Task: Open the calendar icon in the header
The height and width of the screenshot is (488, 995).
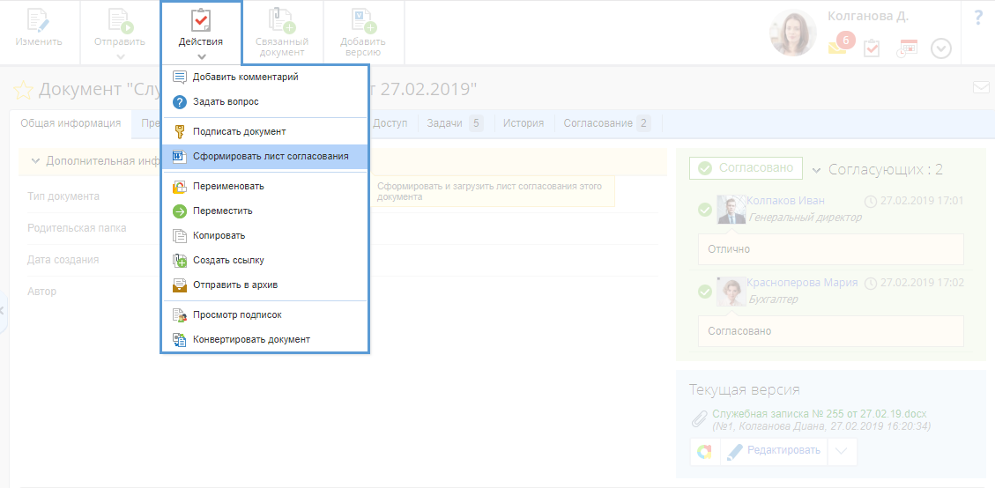Action: pos(907,48)
